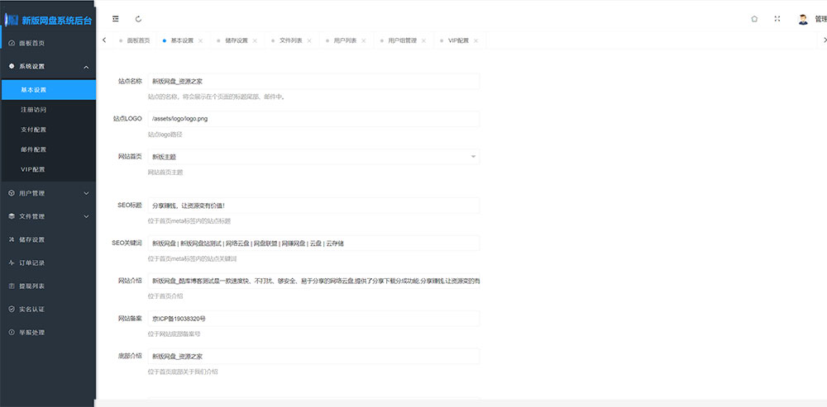Click the refresh icon in top bar
Image resolution: width=827 pixels, height=407 pixels.
(138, 18)
